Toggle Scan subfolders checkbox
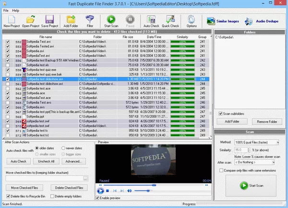288x208 pixels. (x=220, y=113)
